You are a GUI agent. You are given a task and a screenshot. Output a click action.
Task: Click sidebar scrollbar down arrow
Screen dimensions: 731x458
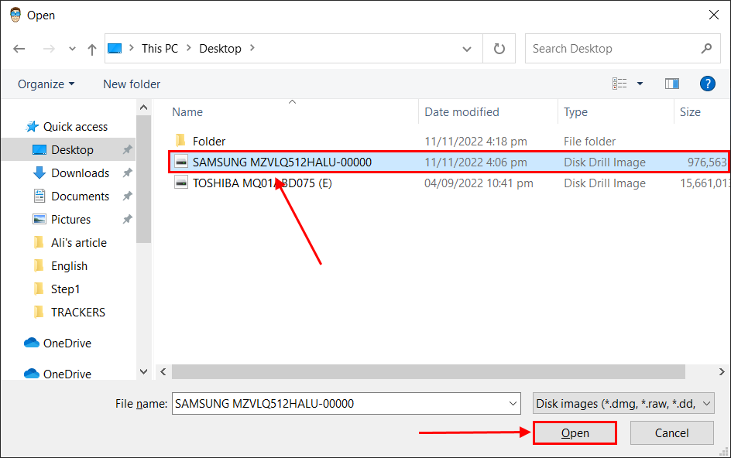(143, 372)
